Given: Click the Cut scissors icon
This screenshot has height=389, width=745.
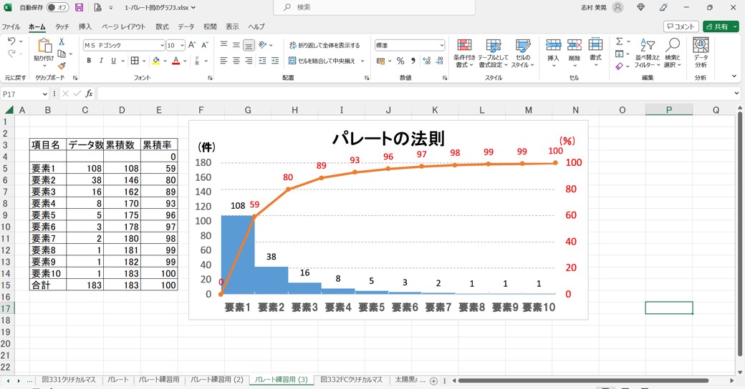Looking at the screenshot, I should (62, 41).
